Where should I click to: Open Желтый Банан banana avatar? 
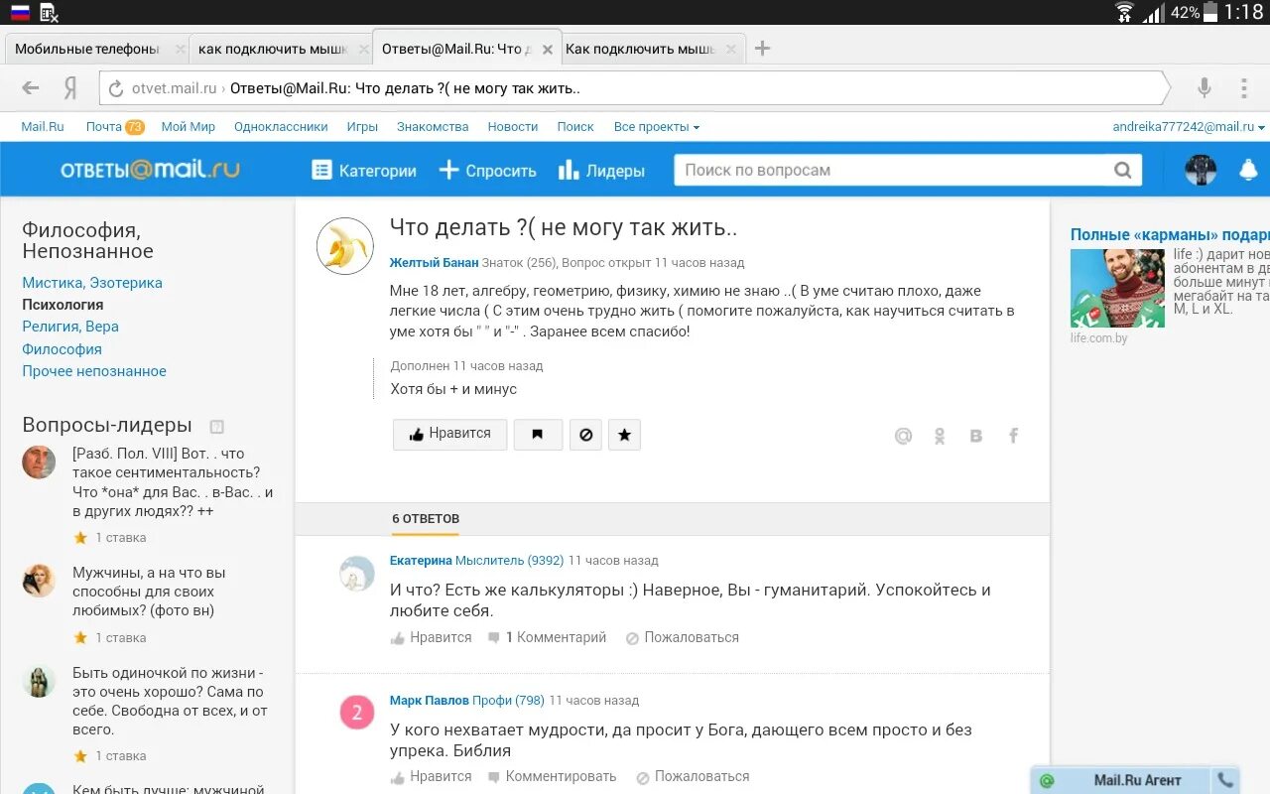tap(344, 246)
